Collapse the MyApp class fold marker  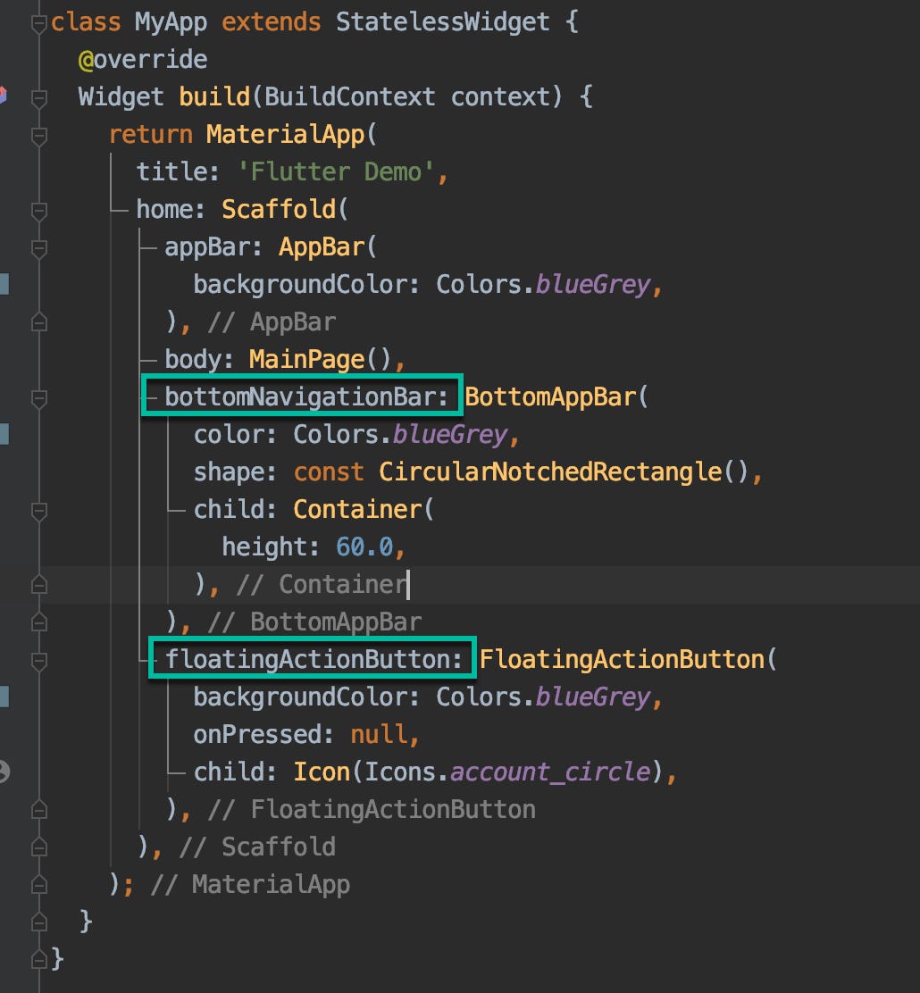pos(38,21)
